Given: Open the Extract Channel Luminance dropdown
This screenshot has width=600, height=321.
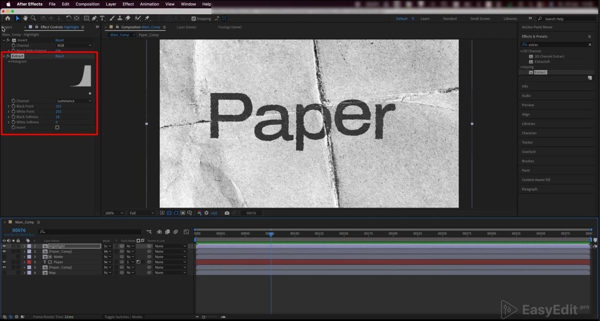Looking at the screenshot, I should point(74,101).
